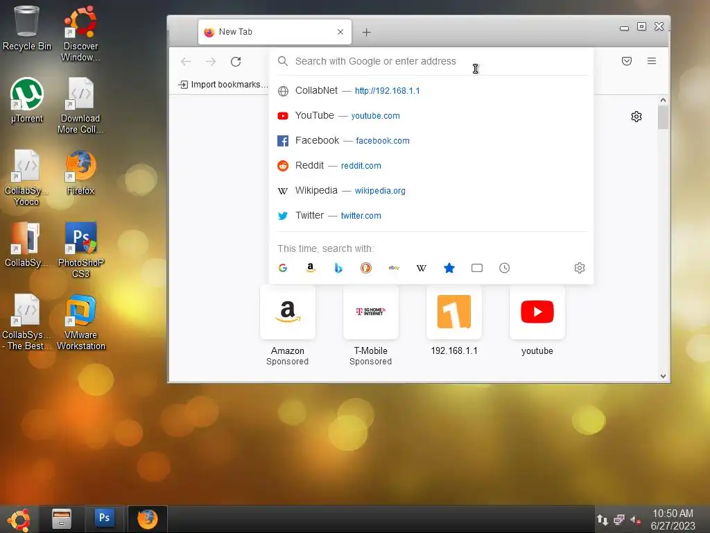The width and height of the screenshot is (710, 533).
Task: Open Discover Windows desktop shortcut
Action: [80, 34]
